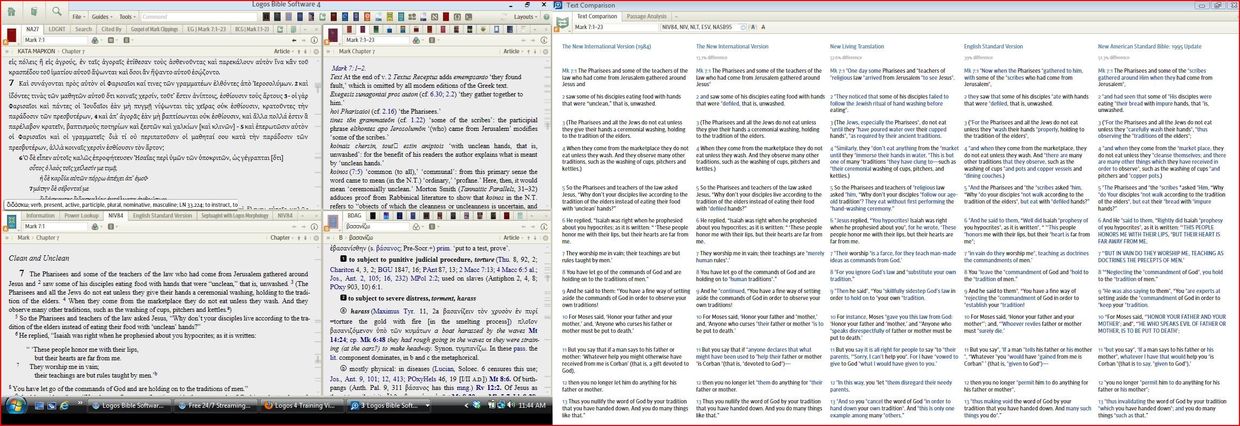Go to previous chapter in NIV84 pane

[299, 238]
